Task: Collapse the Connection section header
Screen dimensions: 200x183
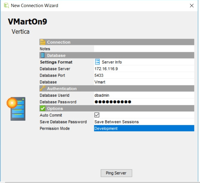Action: pos(117,42)
